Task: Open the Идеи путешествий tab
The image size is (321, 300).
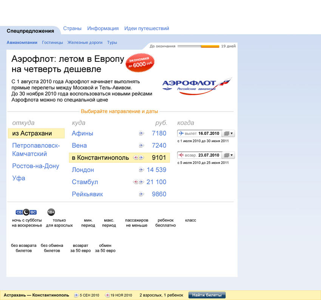Action: (147, 29)
